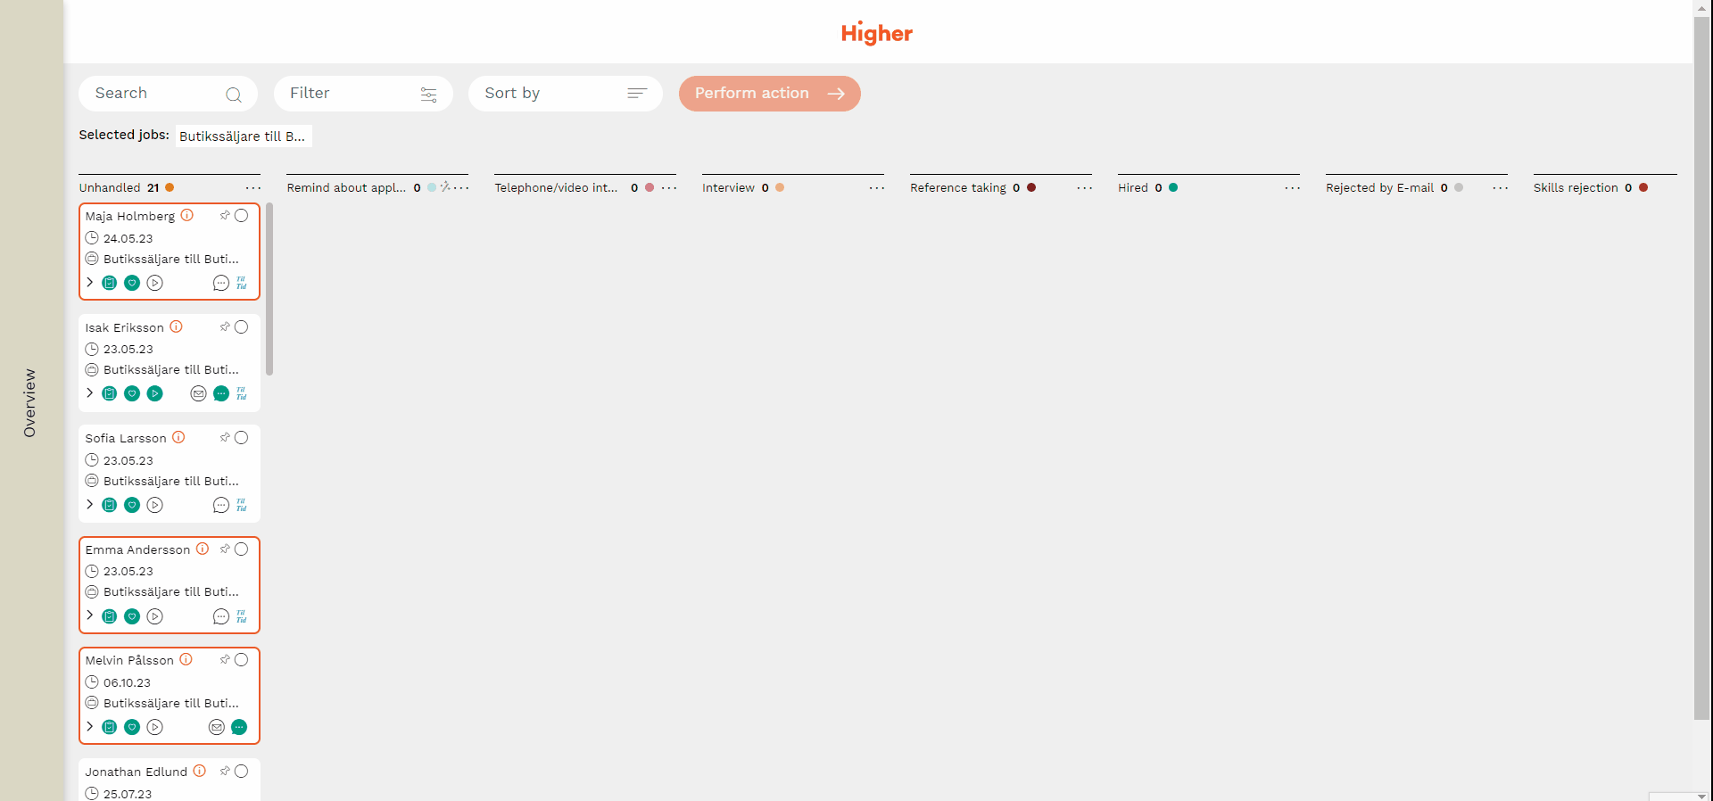
Task: Open the Interview column three-dot menu
Action: (x=877, y=188)
